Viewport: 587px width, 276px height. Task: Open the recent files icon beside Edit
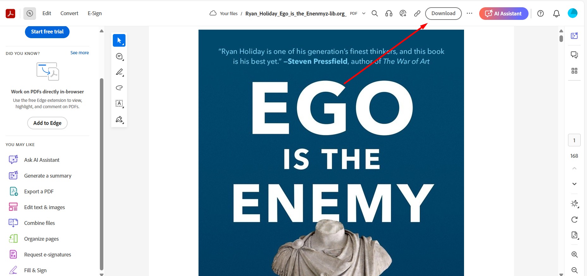click(x=30, y=14)
